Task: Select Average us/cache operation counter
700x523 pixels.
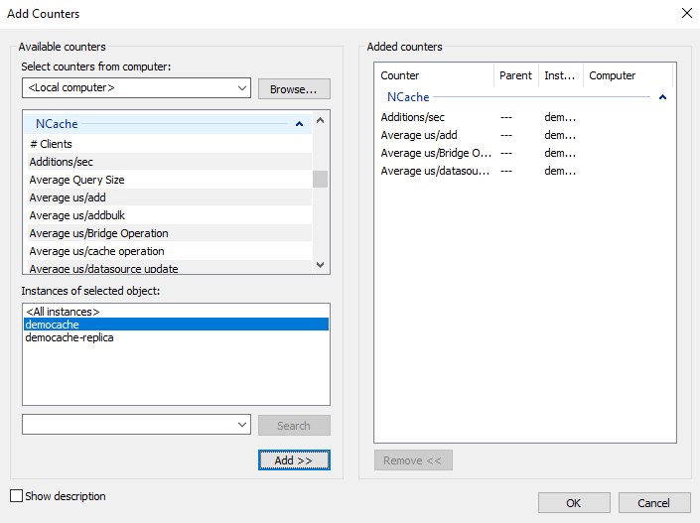Action: pos(170,251)
